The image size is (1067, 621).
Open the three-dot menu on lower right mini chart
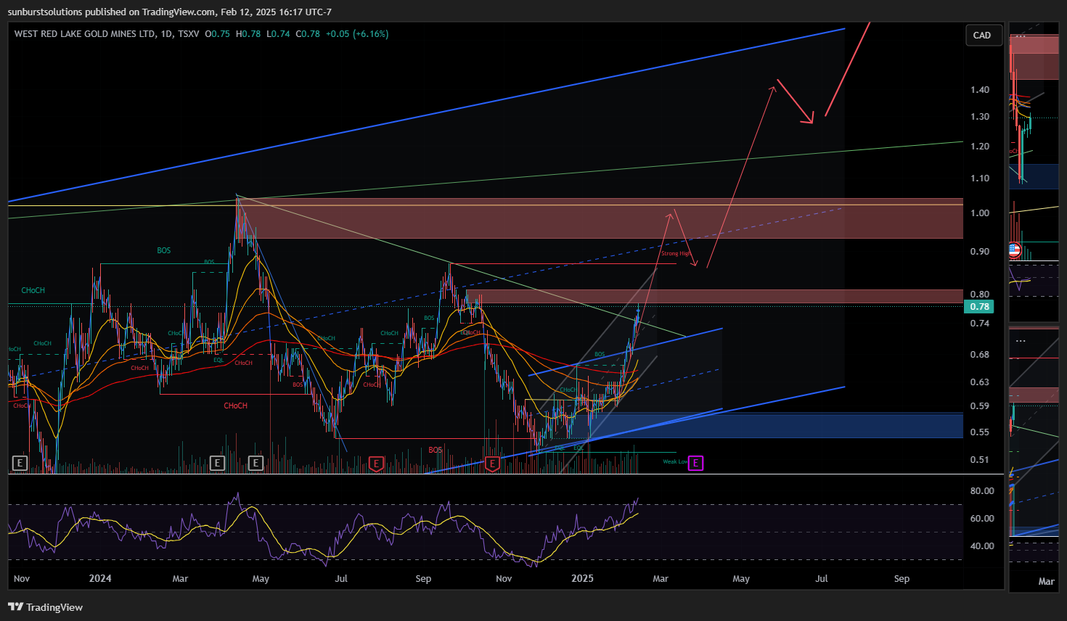1021,340
